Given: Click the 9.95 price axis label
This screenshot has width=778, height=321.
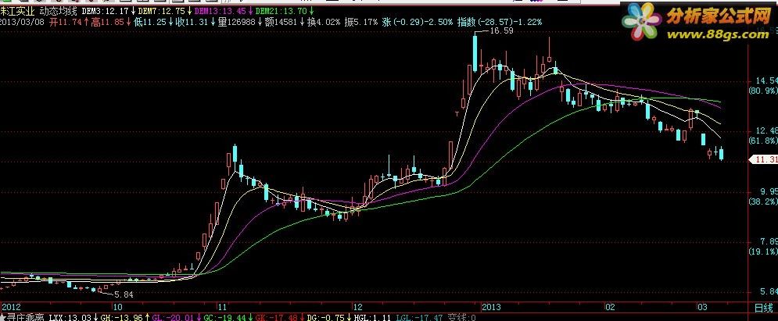Looking at the screenshot, I should (x=769, y=191).
